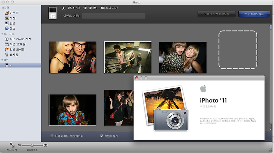This screenshot has width=274, height=153.
Task: Select 최근 가져온 사진 (Last Import)
Action: 18,39
